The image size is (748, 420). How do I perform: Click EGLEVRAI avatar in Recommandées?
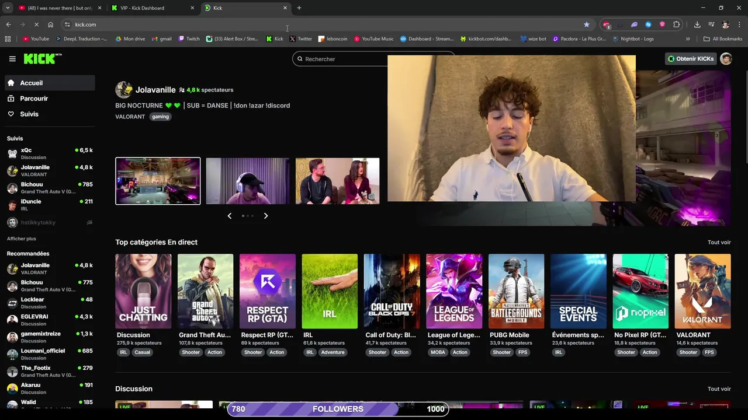tap(12, 320)
